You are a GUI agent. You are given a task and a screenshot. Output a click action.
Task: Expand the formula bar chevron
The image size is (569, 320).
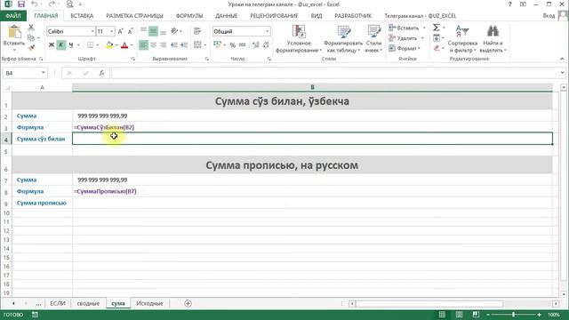(562, 73)
